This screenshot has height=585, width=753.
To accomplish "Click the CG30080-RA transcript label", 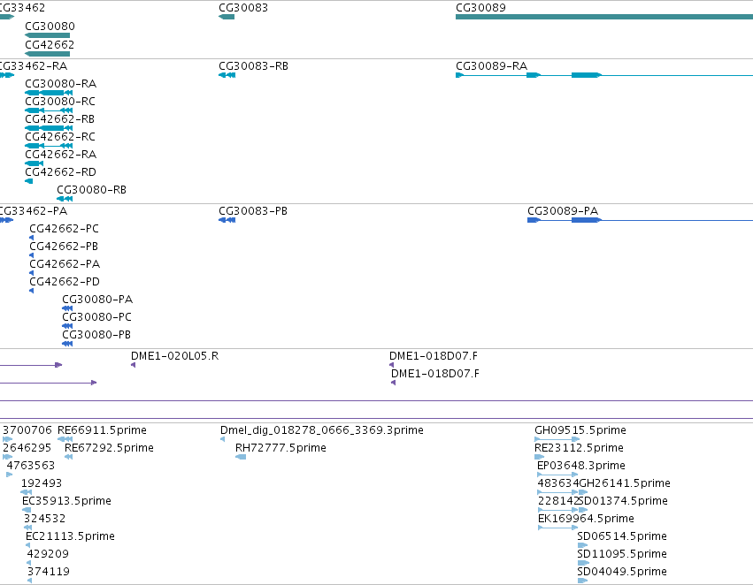I will (60, 84).
